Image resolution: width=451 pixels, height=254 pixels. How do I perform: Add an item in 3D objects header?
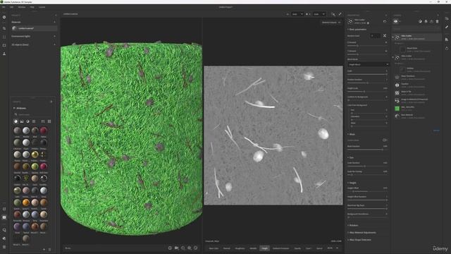pyautogui.click(x=54, y=44)
